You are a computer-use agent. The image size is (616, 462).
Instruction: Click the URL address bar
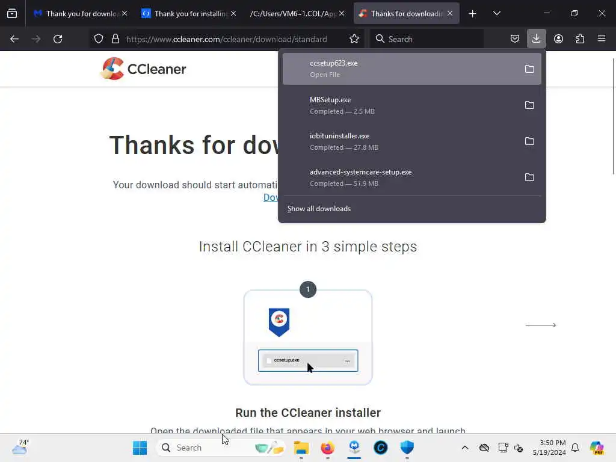pyautogui.click(x=226, y=39)
